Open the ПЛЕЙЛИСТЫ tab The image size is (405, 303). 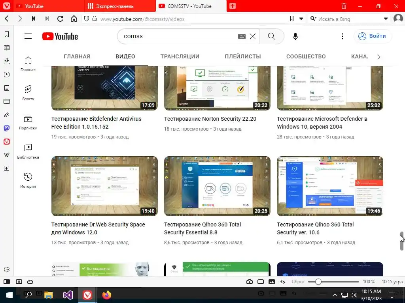(243, 56)
